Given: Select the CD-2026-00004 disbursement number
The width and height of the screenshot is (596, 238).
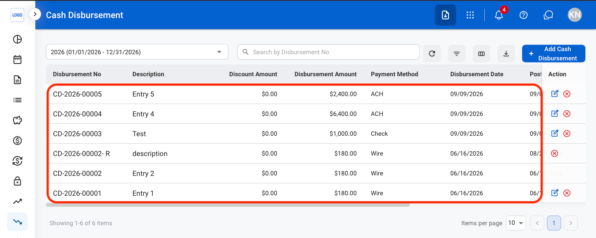Looking at the screenshot, I should pyautogui.click(x=77, y=114).
